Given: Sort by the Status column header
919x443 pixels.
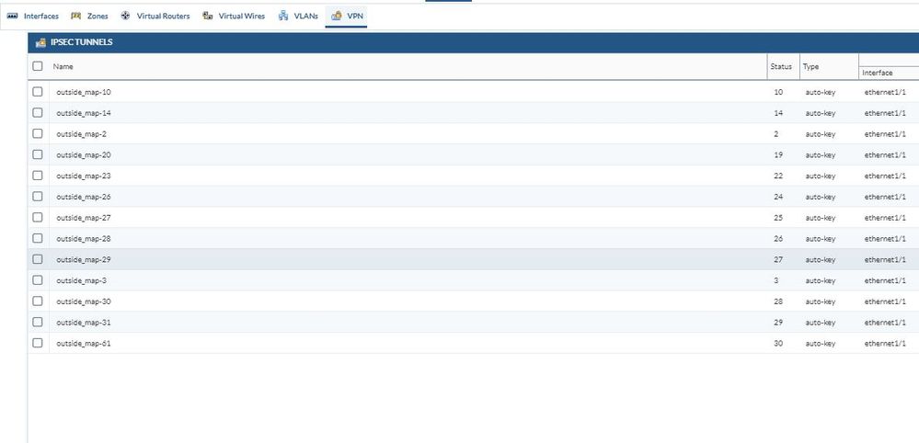Looking at the screenshot, I should click(781, 67).
